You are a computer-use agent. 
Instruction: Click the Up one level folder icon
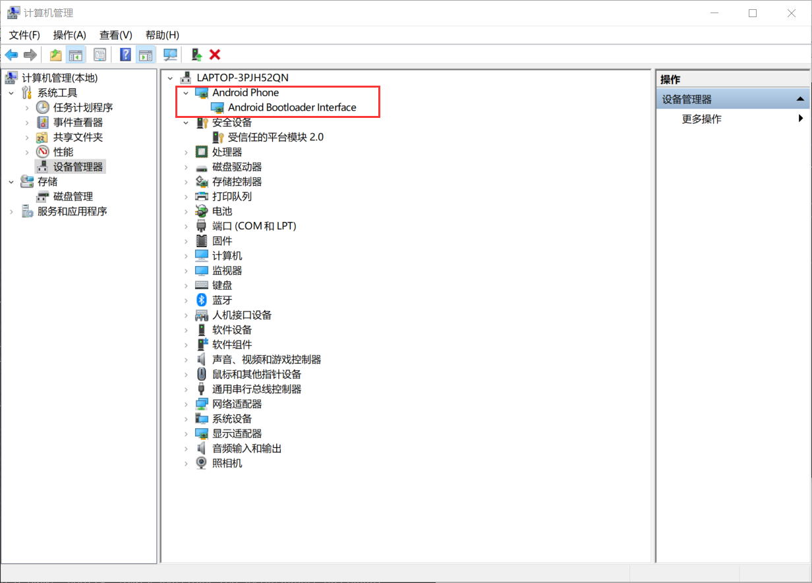[x=55, y=55]
